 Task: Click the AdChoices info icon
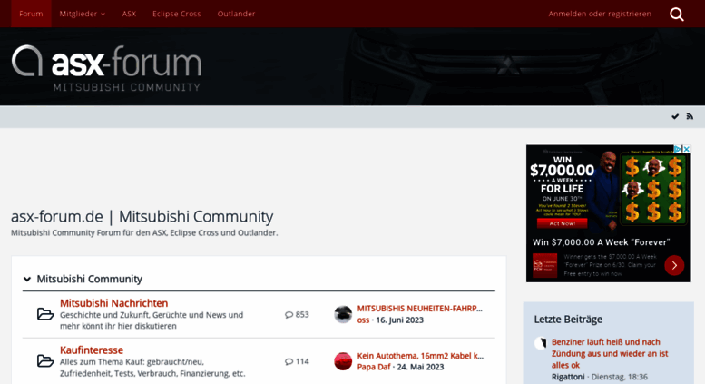[x=678, y=149]
